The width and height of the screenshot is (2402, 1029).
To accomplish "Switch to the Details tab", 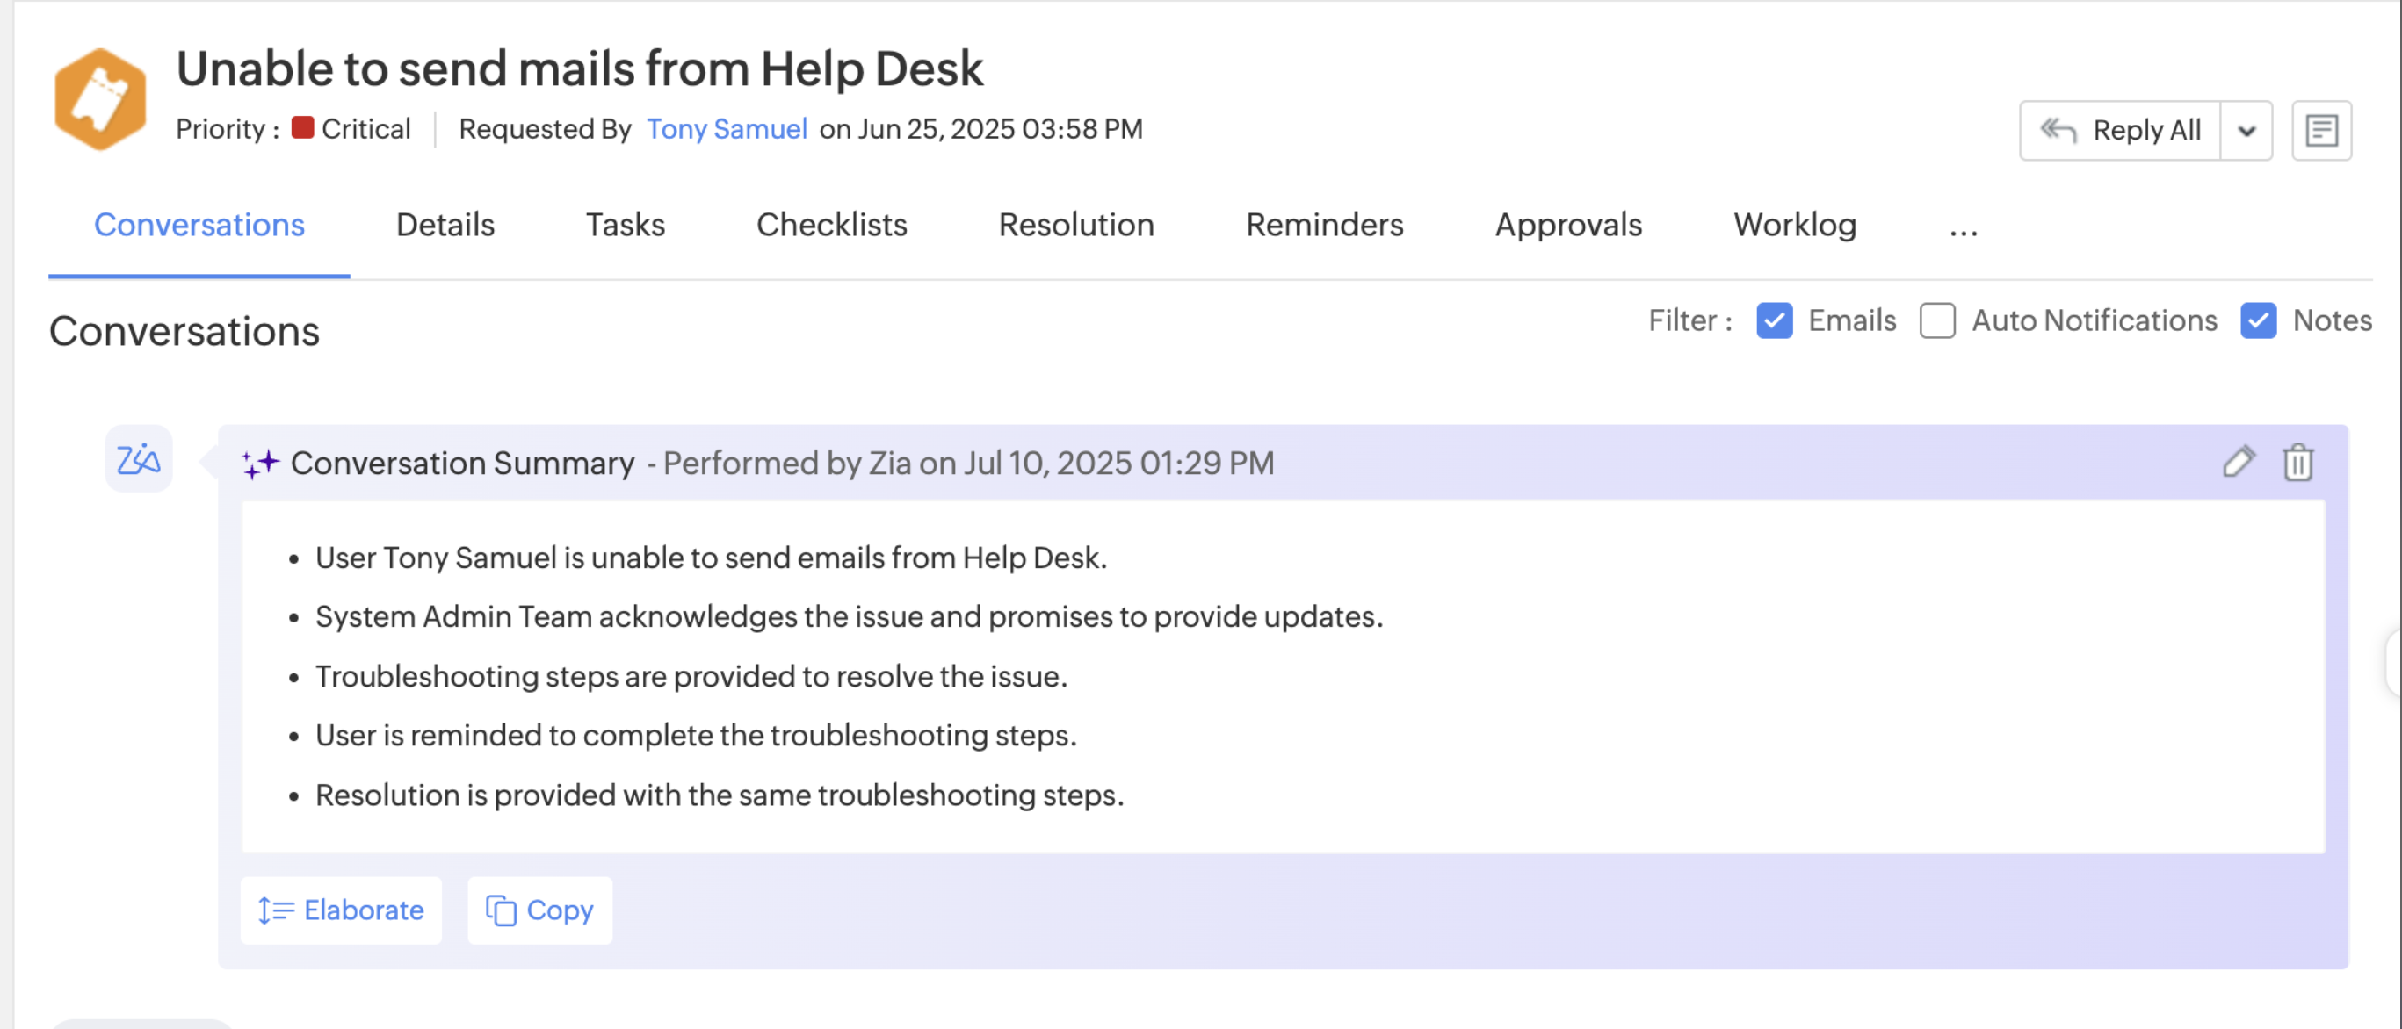I will 445,225.
